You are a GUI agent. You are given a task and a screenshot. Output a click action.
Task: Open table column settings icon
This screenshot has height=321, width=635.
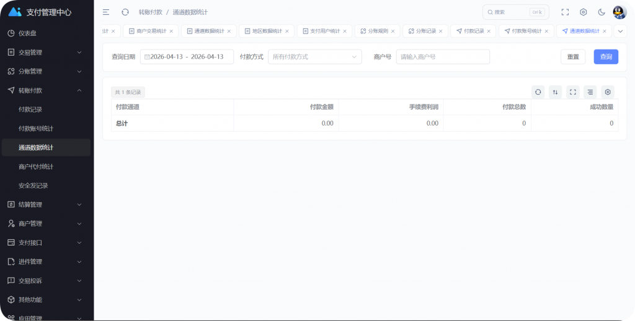click(608, 92)
